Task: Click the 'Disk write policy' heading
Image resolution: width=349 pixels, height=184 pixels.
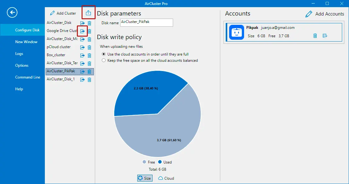Action: [x=119, y=37]
